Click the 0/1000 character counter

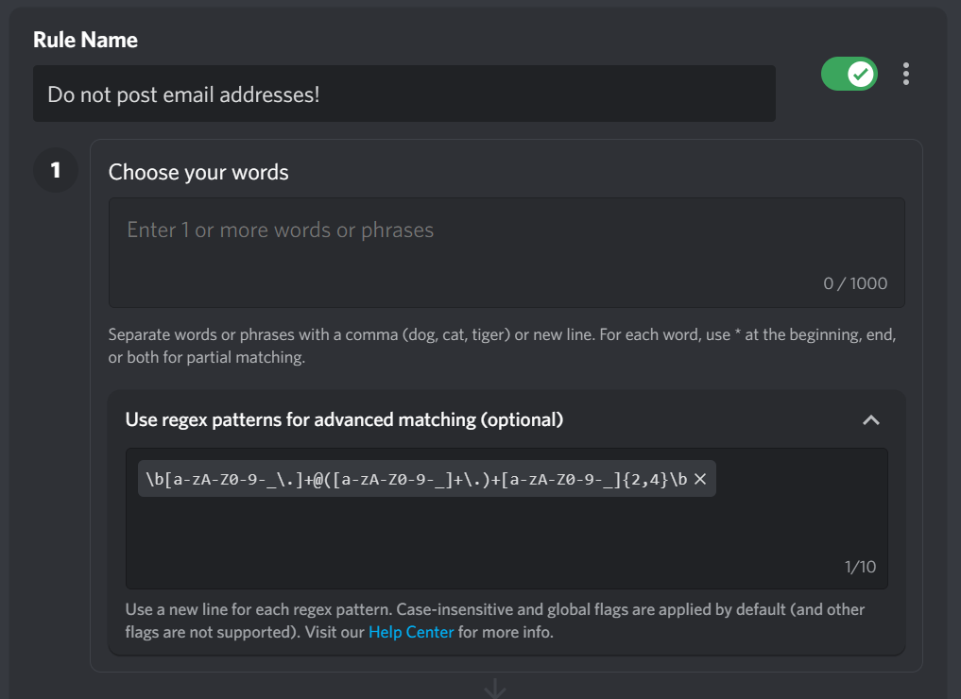click(x=854, y=282)
